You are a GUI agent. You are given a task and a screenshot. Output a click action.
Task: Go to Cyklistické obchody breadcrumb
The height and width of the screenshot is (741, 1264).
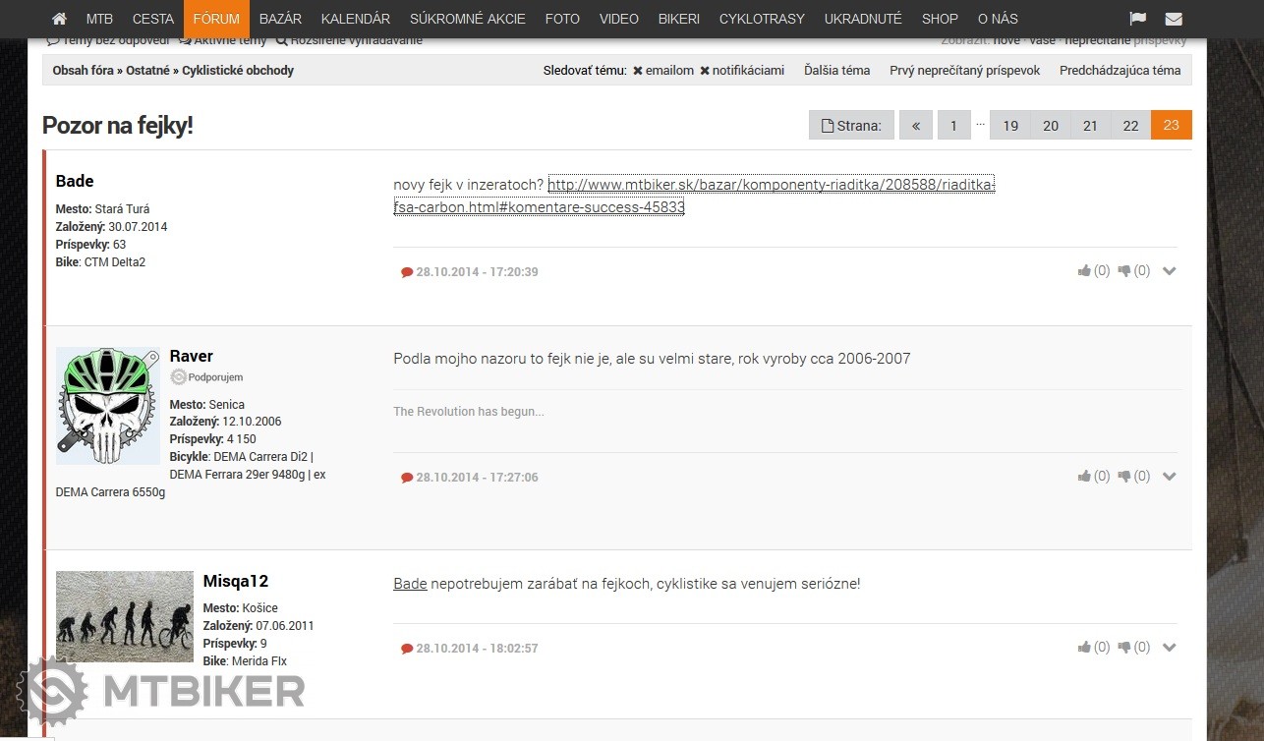click(238, 71)
